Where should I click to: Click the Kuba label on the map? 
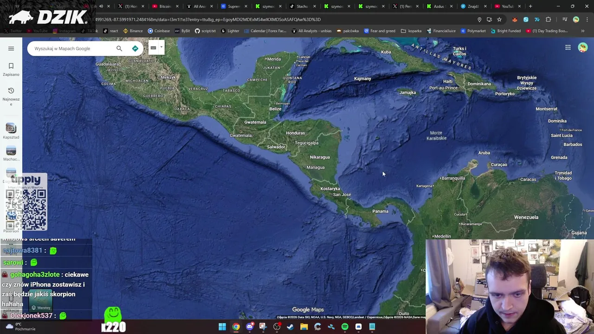point(386,52)
